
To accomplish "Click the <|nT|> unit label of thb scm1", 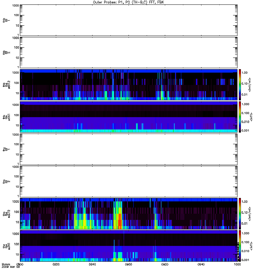I will coord(251,117).
